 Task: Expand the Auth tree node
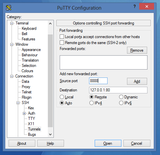point(24,113)
